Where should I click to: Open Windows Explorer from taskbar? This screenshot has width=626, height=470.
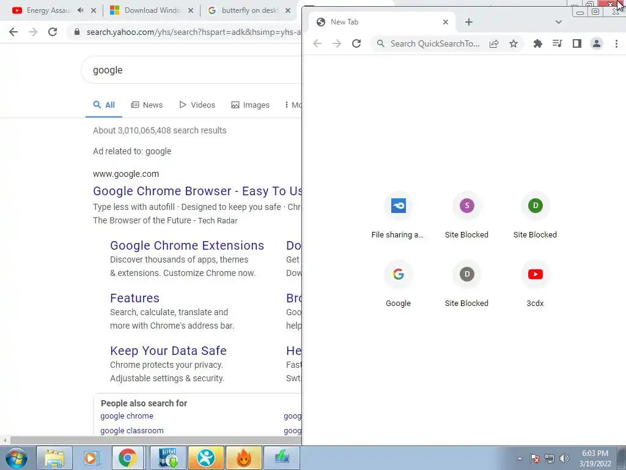click(x=54, y=458)
